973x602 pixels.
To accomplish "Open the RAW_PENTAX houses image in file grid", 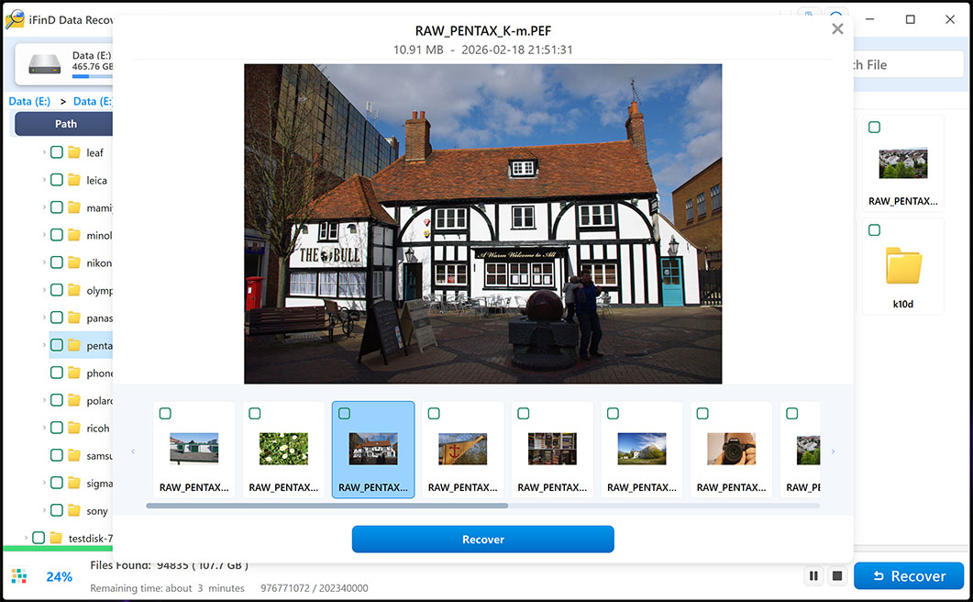I will [x=903, y=163].
